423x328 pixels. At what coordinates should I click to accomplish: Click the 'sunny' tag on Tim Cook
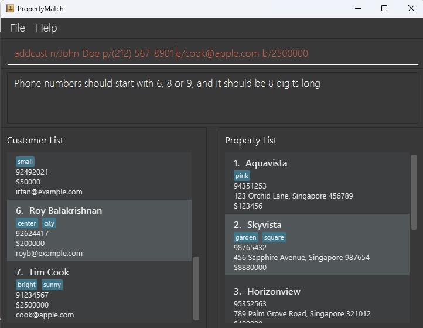52,285
